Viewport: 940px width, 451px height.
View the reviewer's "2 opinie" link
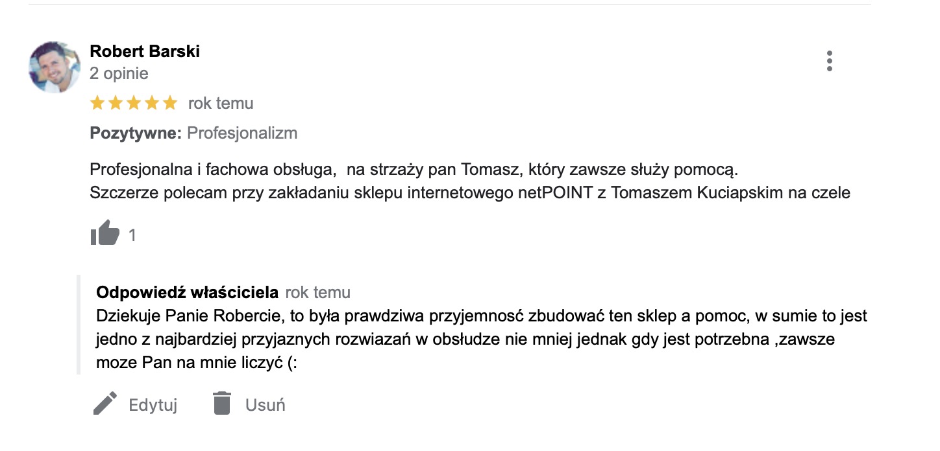click(119, 73)
